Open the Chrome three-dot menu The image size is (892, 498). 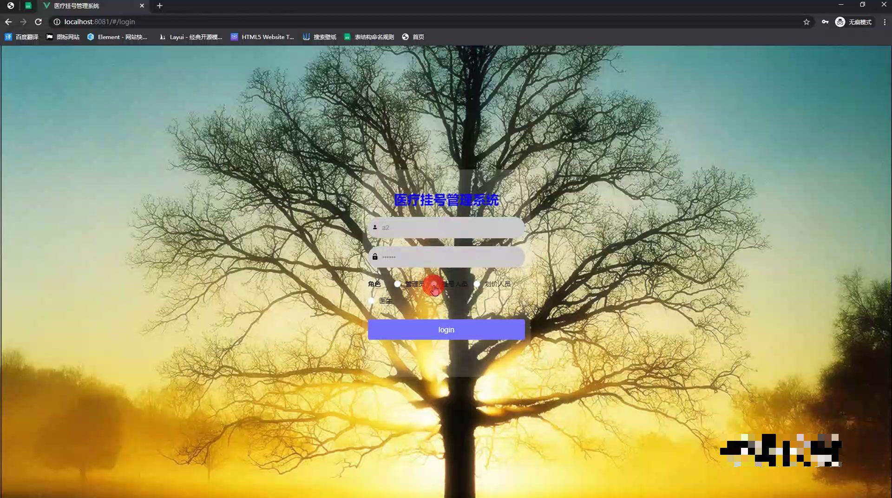884,22
